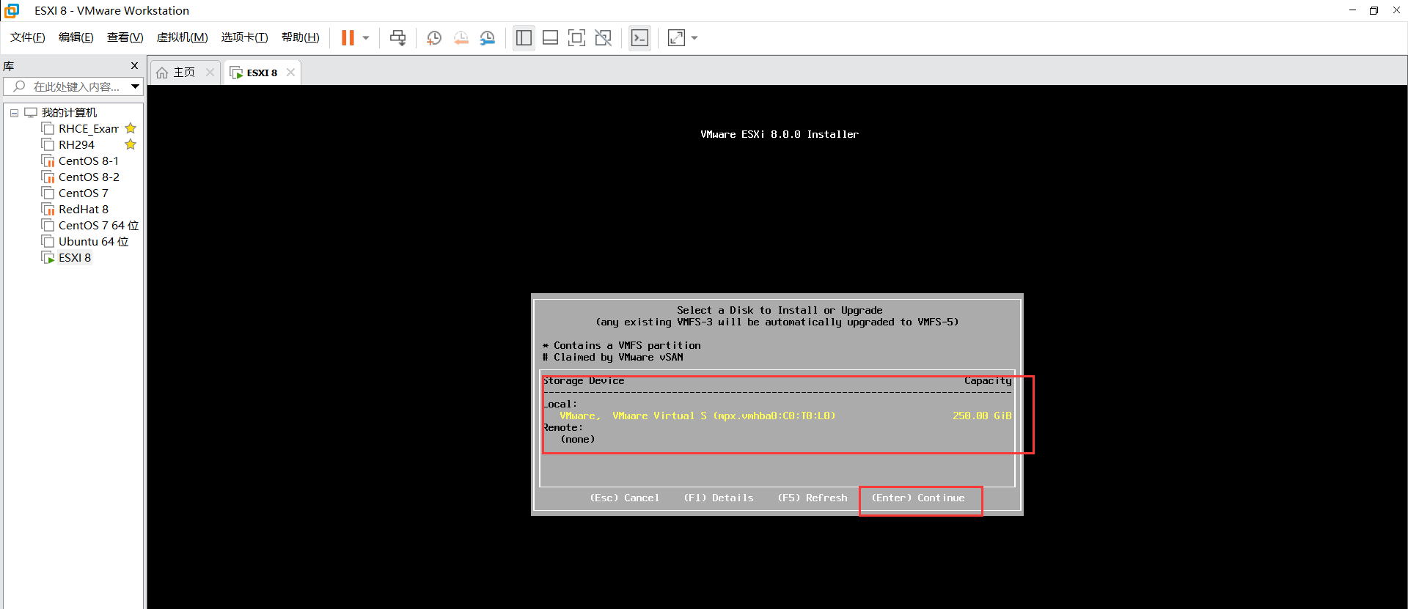Select CentOS 8-2 virtual machine
Screen dimensions: 1408x609
tap(89, 177)
